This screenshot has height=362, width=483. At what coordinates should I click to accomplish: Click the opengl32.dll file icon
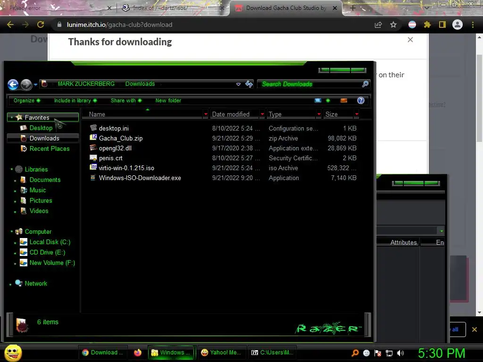tap(93, 148)
